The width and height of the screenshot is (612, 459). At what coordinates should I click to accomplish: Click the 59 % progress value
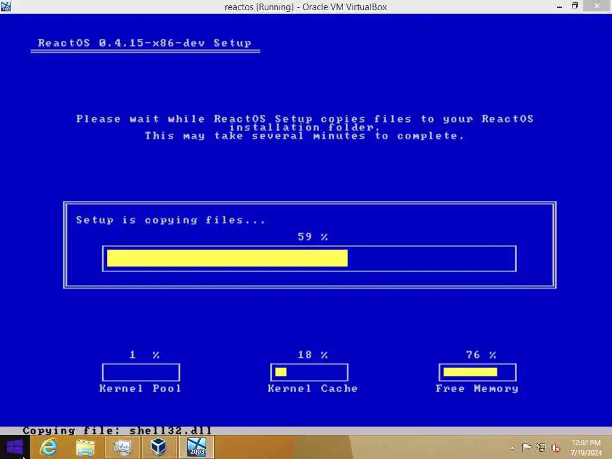[x=313, y=237]
